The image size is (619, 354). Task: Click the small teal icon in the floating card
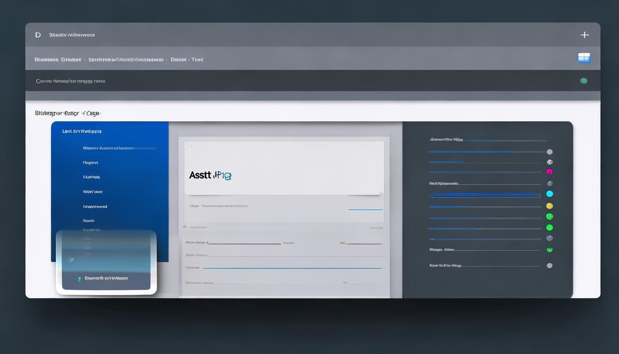[79, 278]
